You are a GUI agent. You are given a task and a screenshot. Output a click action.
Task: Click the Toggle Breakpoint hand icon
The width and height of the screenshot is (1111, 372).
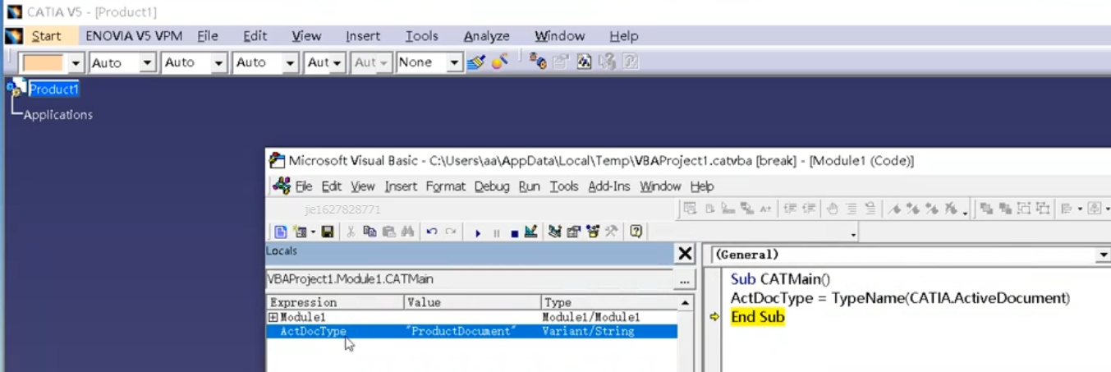point(832,209)
